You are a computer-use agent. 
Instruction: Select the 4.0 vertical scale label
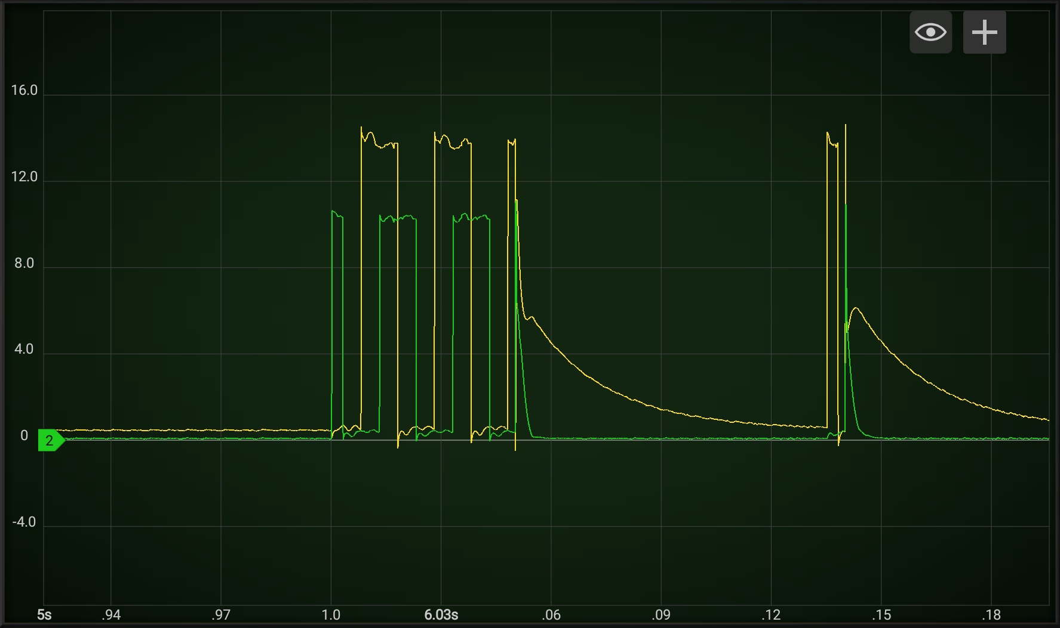click(x=24, y=349)
